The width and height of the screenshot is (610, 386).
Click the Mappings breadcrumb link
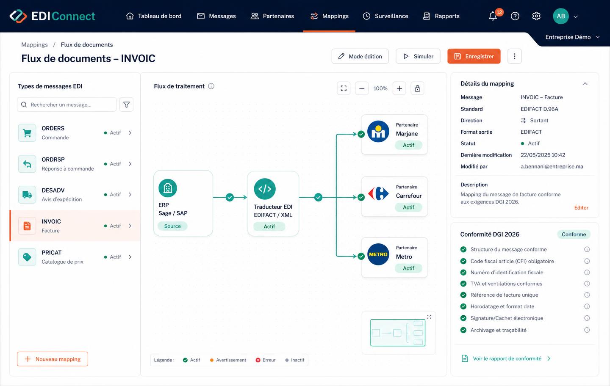(x=34, y=45)
